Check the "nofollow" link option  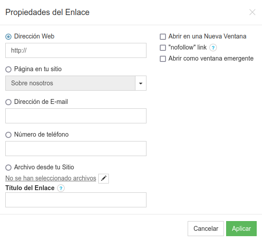(x=163, y=48)
